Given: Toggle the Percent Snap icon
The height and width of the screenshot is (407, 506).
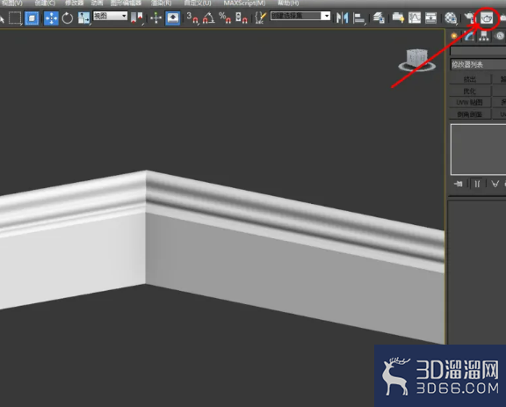Looking at the screenshot, I should click(x=225, y=18).
